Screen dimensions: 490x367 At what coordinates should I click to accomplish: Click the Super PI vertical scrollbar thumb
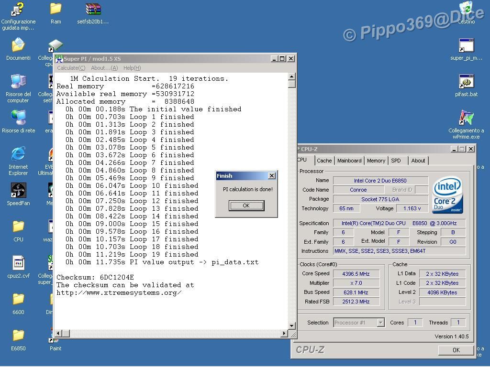[291, 84]
